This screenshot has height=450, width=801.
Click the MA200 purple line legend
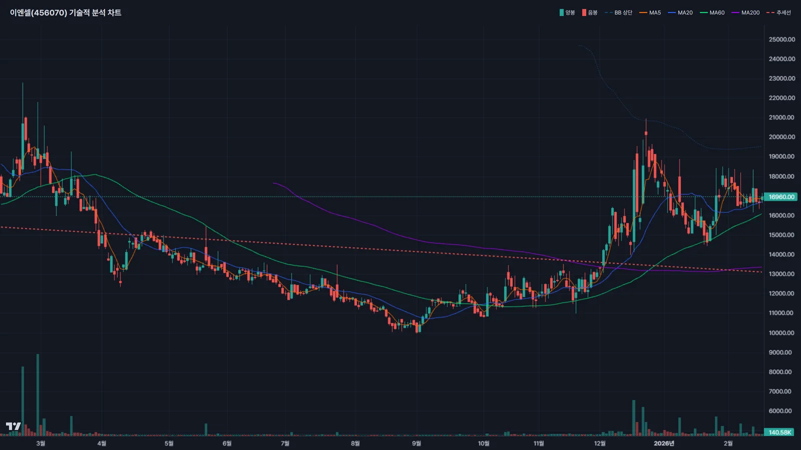[x=745, y=12]
